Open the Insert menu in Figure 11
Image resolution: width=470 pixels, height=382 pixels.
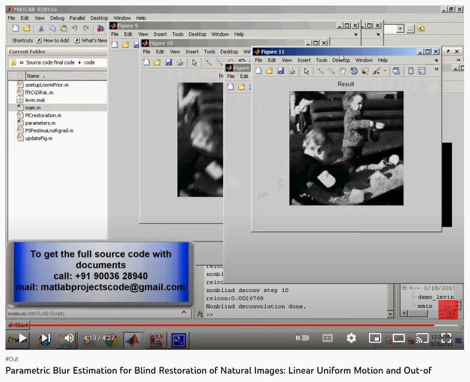tap(304, 60)
